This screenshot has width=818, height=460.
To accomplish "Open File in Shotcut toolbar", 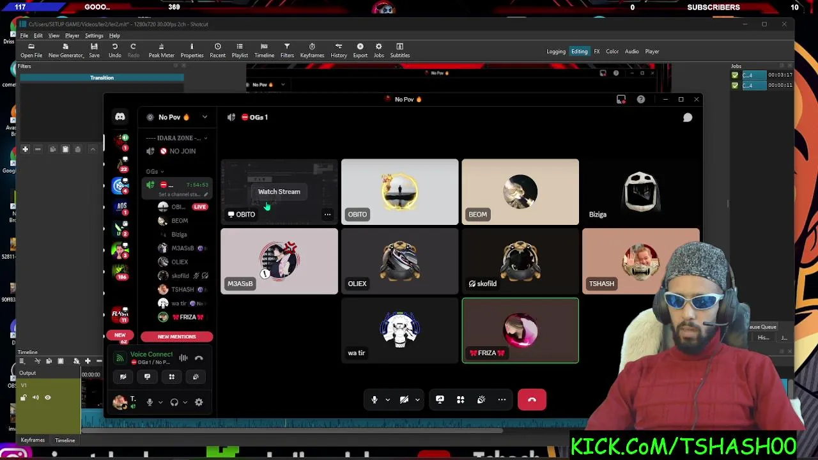I will pos(31,50).
